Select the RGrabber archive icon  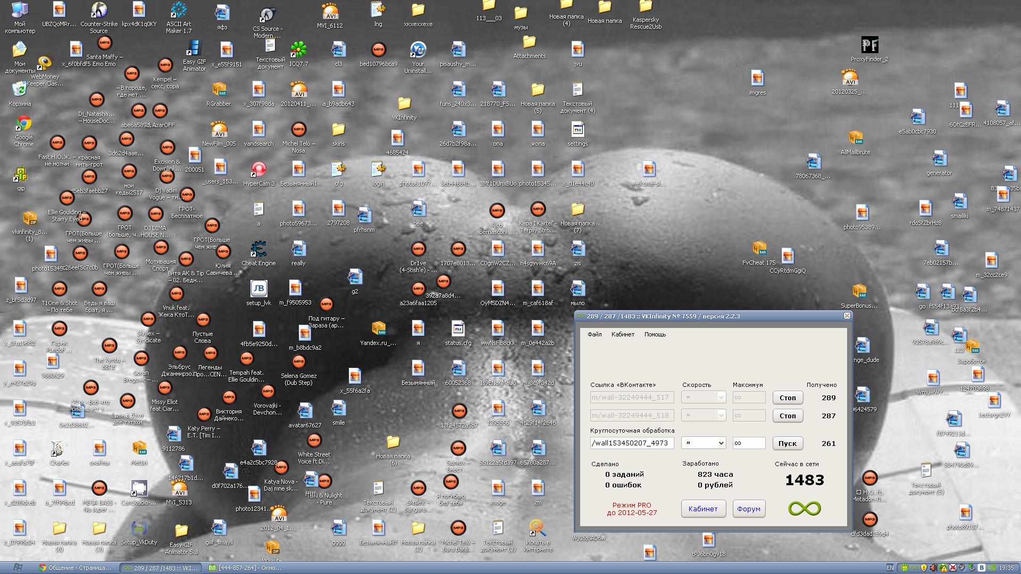[219, 94]
